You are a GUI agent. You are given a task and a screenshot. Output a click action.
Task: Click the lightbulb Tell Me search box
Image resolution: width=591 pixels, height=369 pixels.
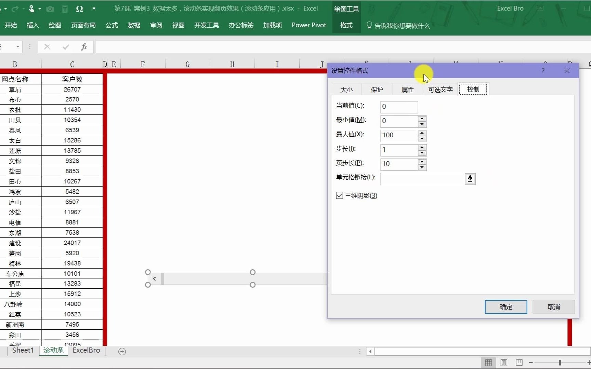[x=398, y=26]
